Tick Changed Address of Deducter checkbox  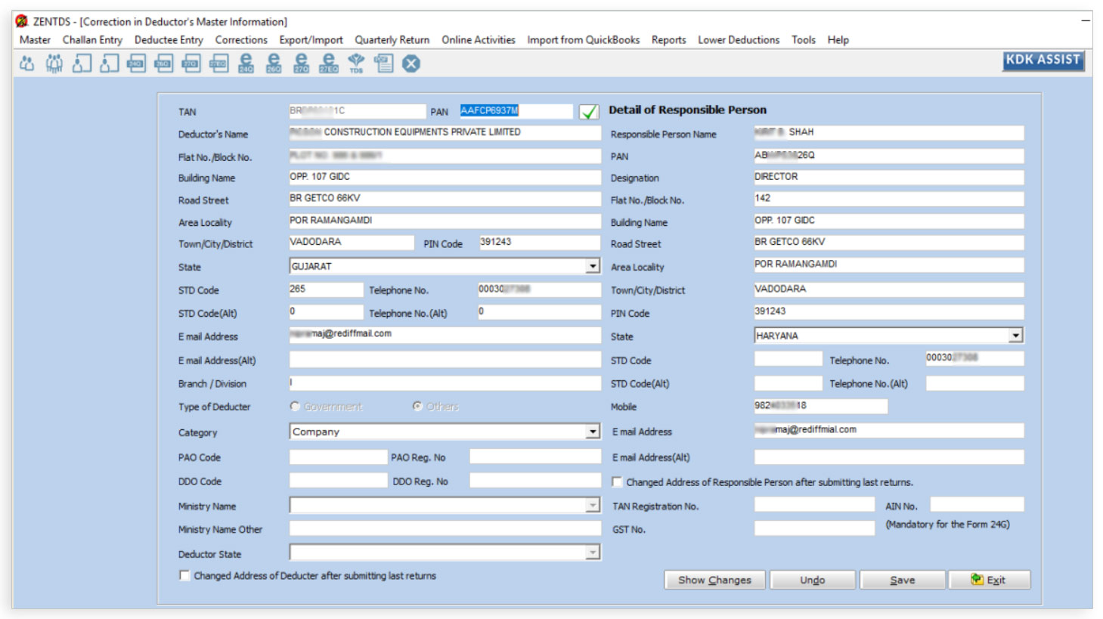point(184,576)
